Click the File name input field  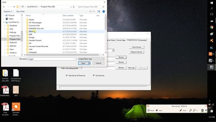(51, 59)
